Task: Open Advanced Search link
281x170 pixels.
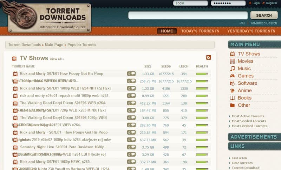Action: [x=264, y=23]
